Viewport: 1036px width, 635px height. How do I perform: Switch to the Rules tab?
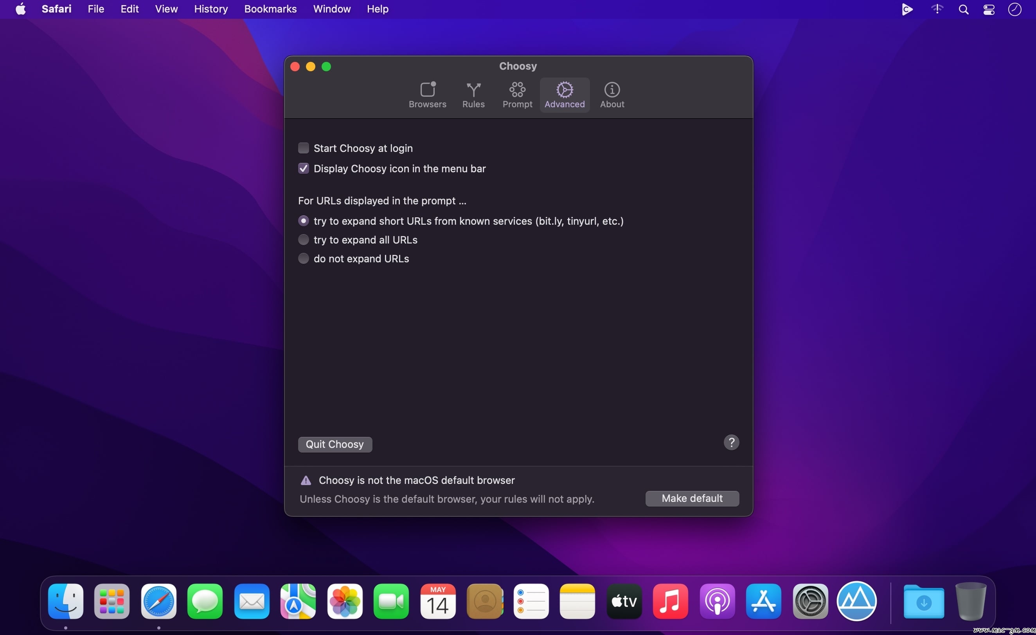click(x=473, y=95)
